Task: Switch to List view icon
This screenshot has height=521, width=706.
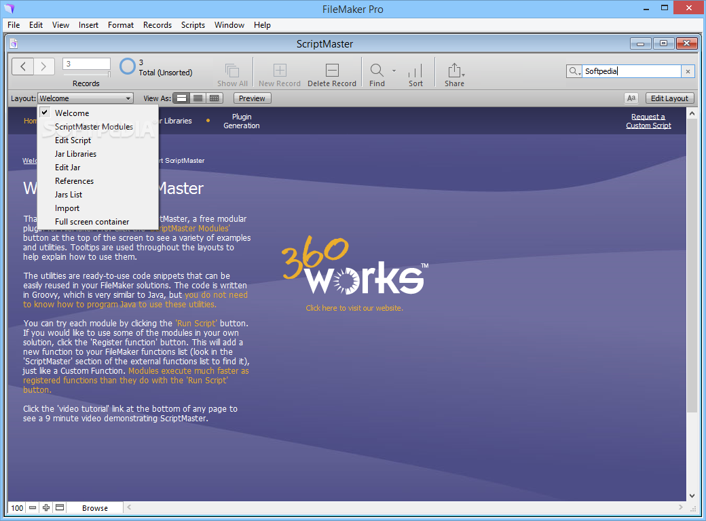Action: (x=198, y=98)
